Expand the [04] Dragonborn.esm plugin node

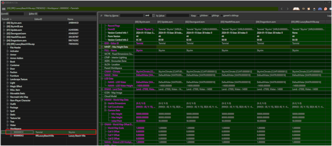pyautogui.click(x=4, y=41)
